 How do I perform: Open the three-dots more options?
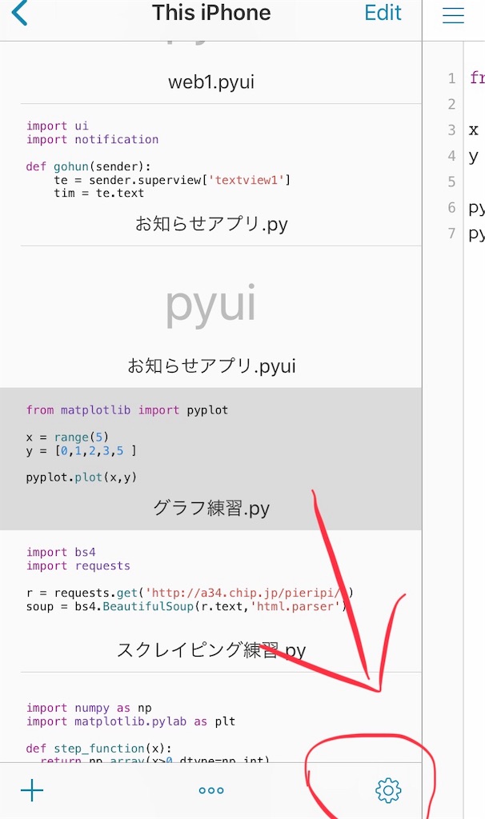tap(211, 790)
